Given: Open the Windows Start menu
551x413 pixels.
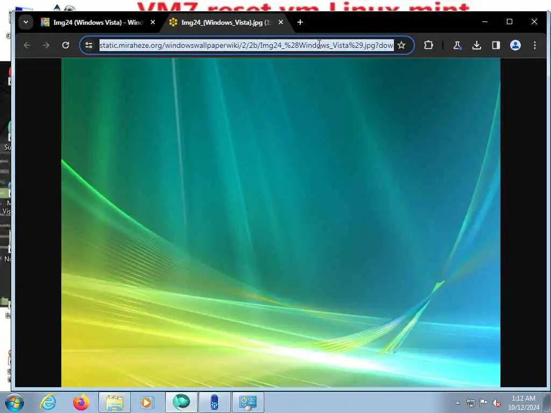Looking at the screenshot, I should click(15, 403).
